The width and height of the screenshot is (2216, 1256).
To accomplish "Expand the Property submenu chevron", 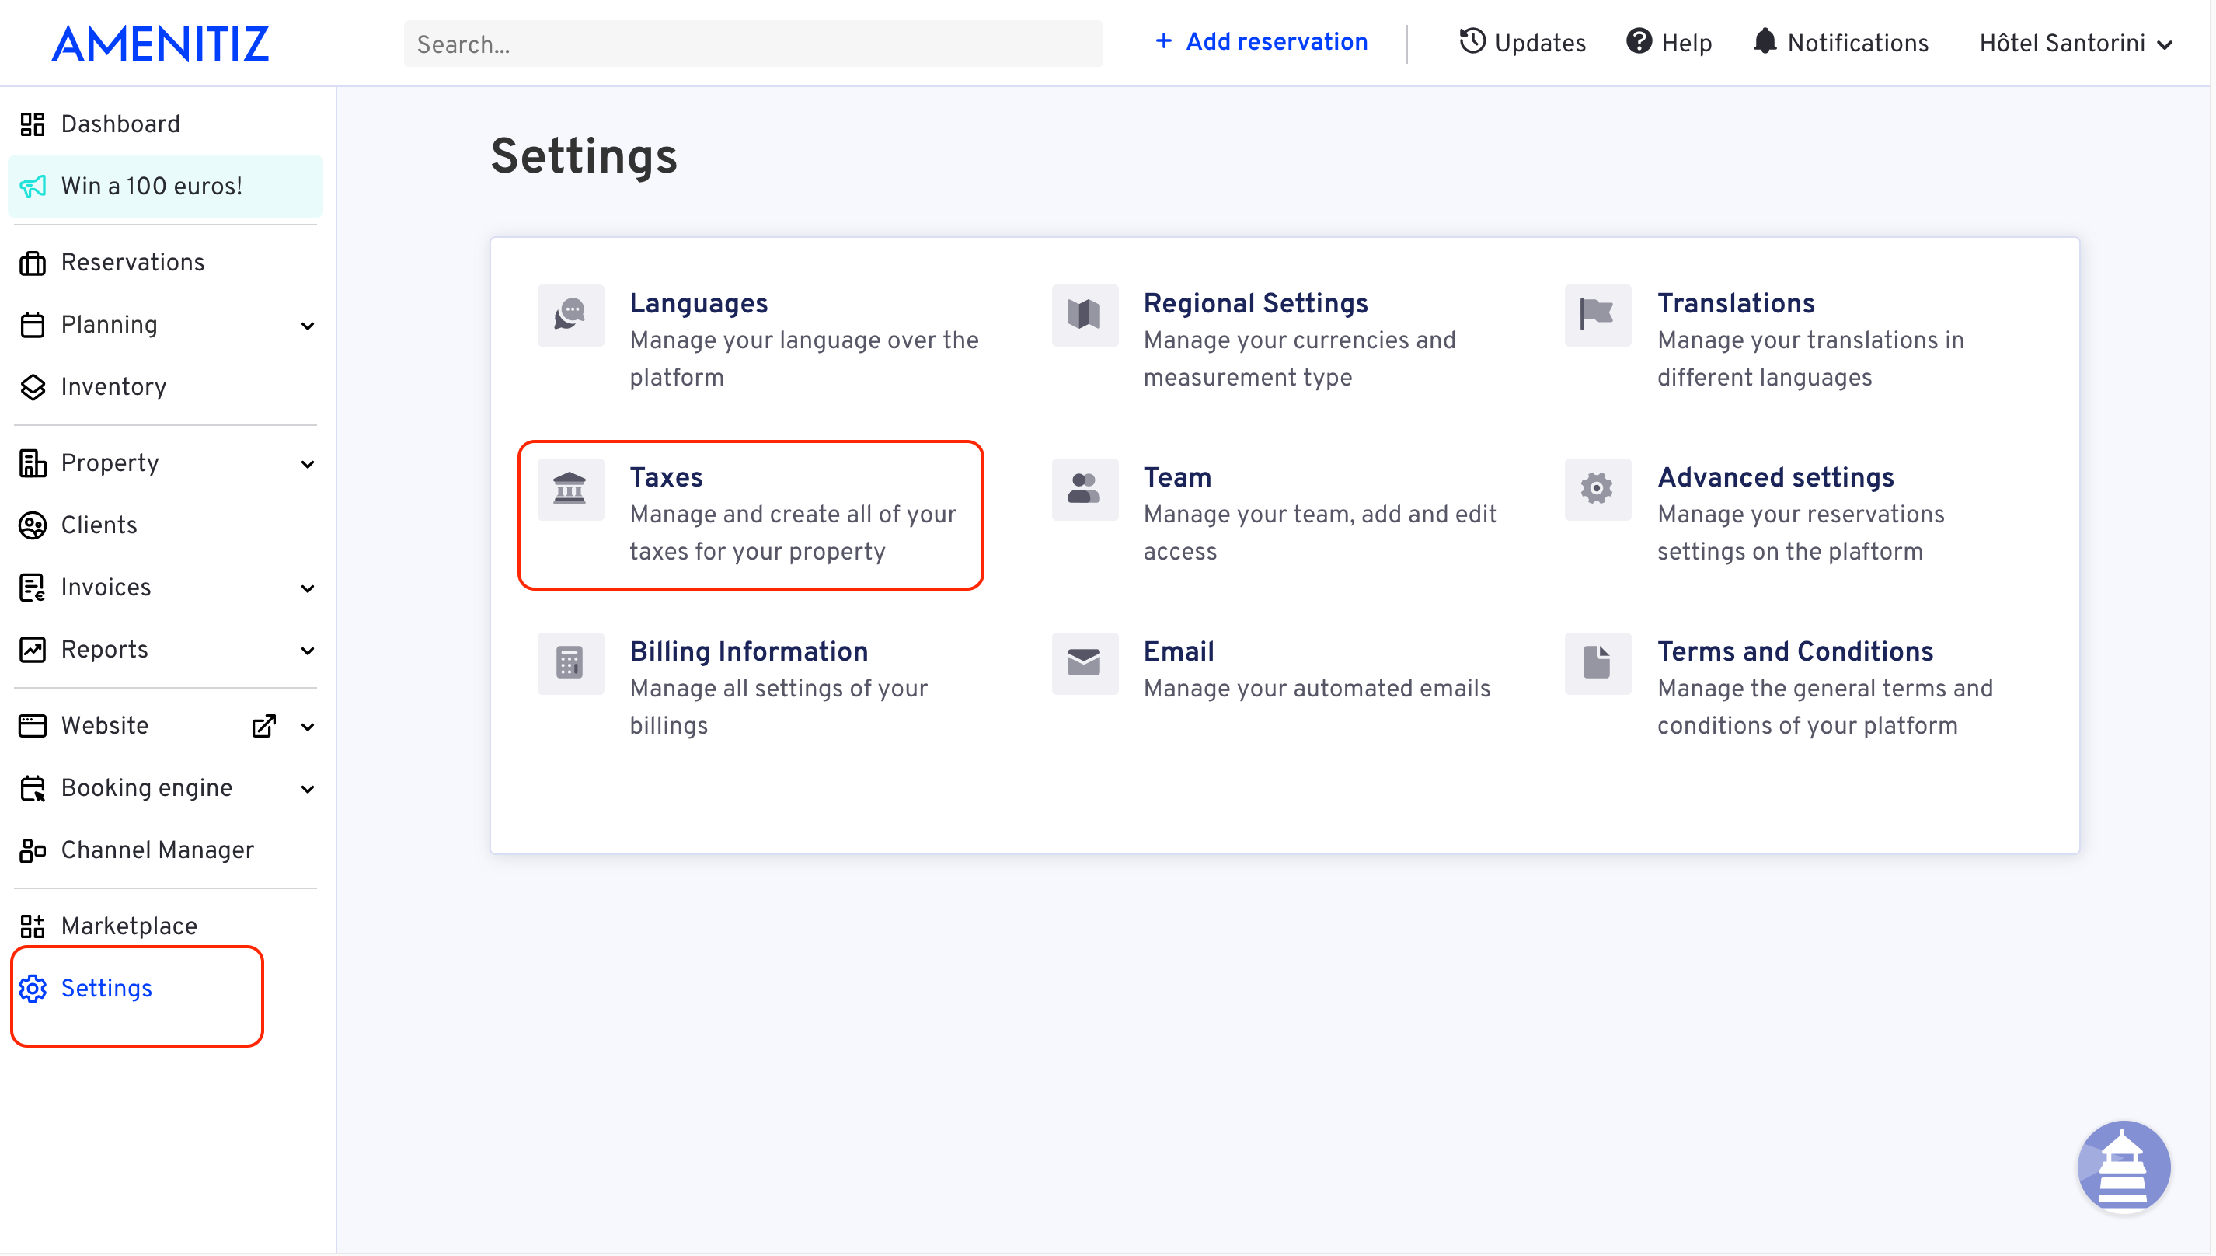I will (x=307, y=464).
